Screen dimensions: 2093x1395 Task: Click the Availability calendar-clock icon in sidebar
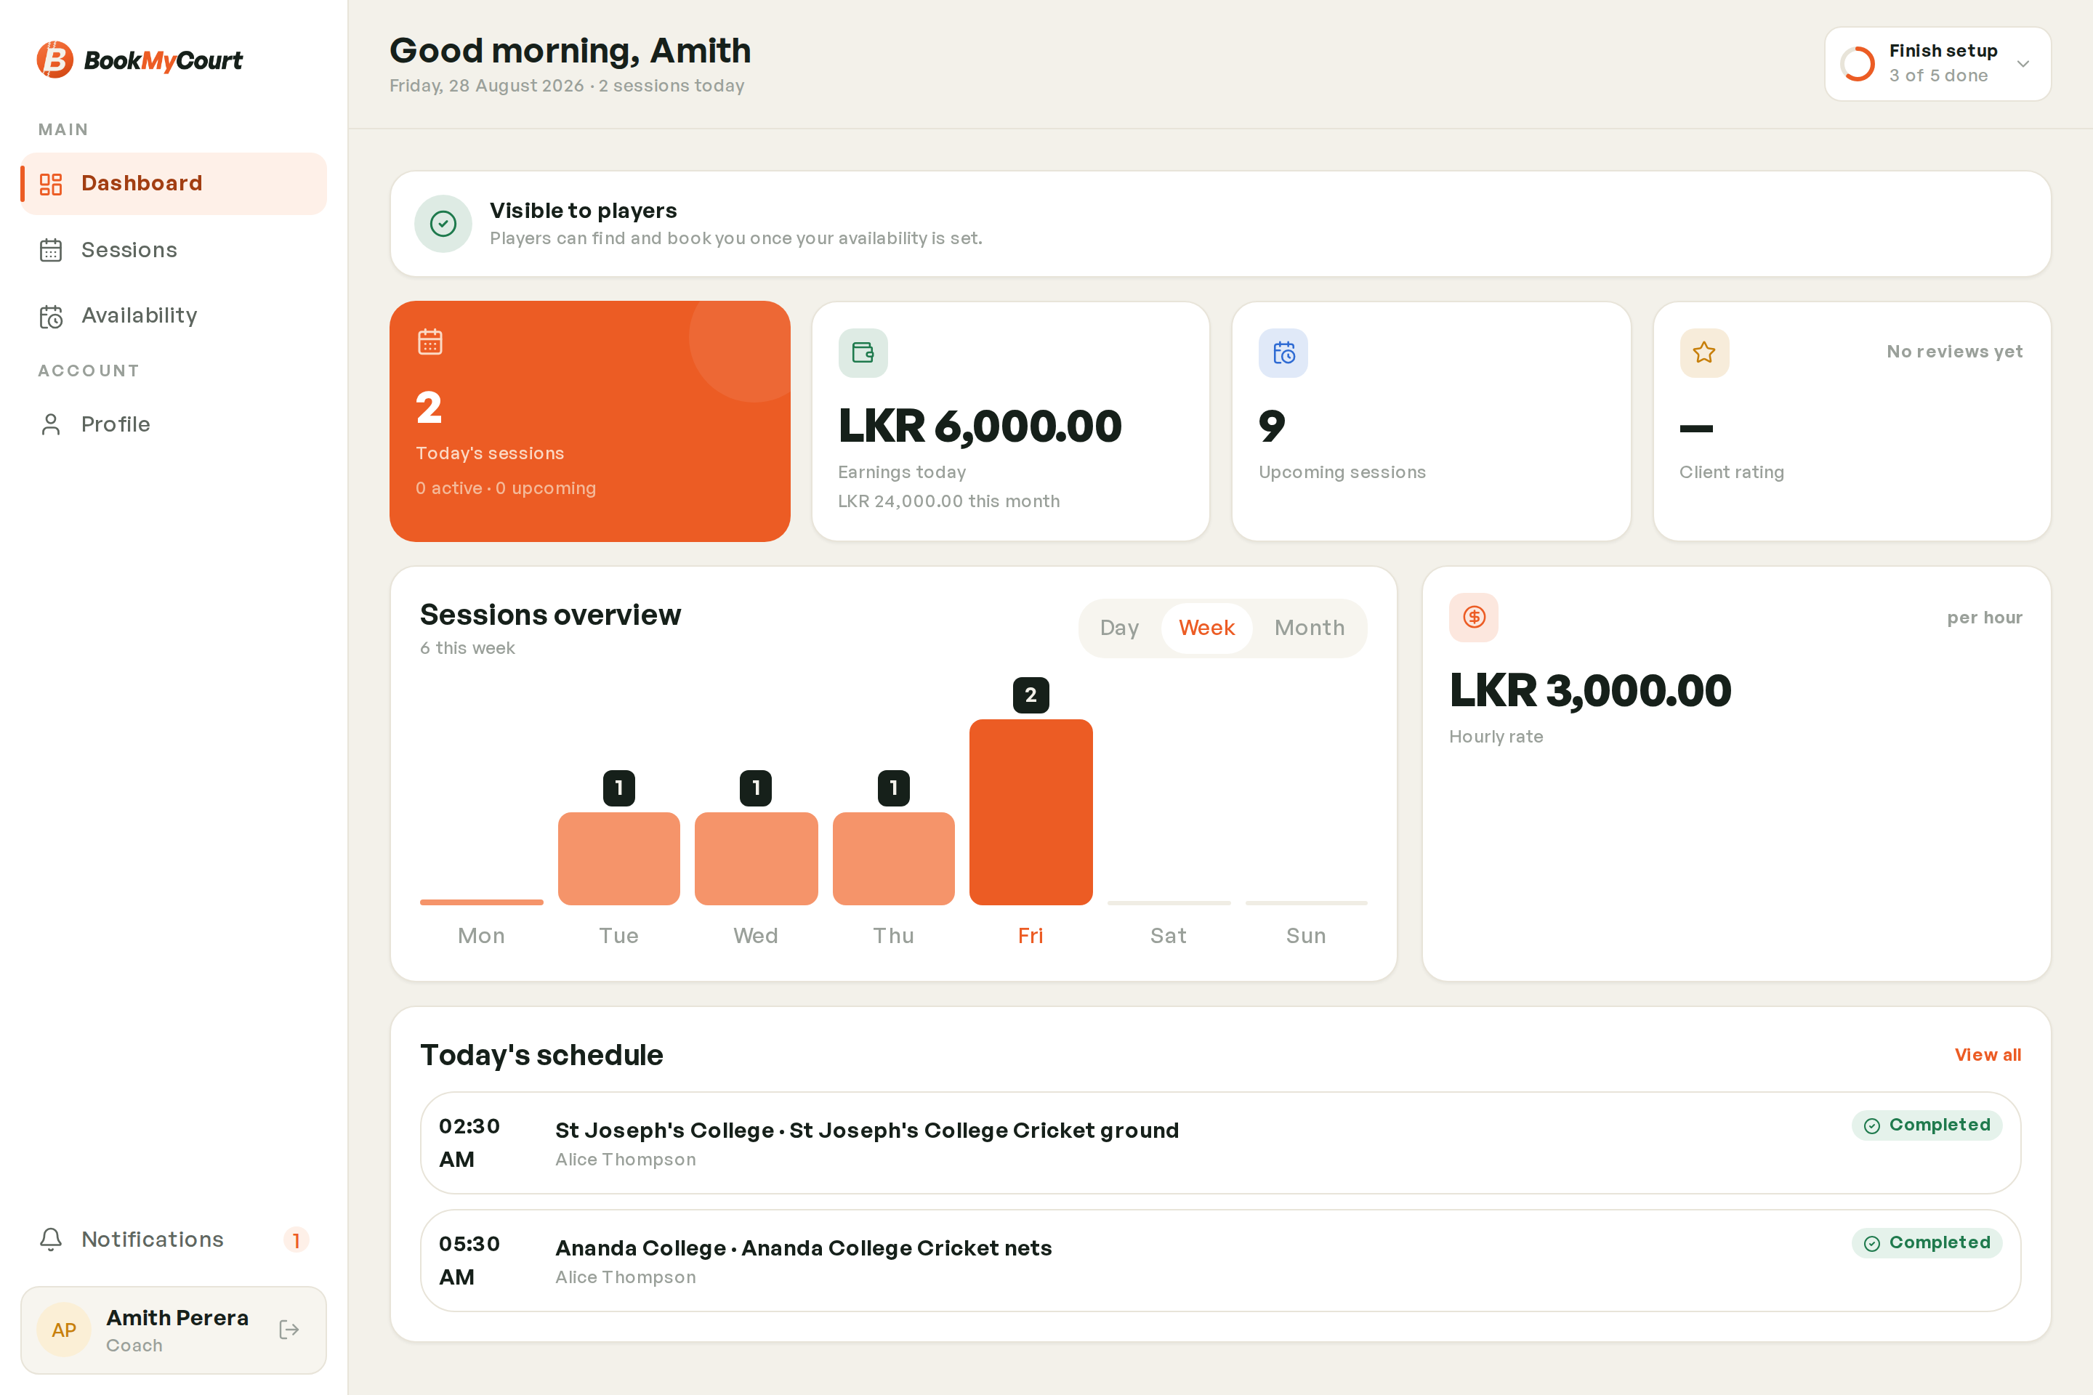pyautogui.click(x=51, y=317)
